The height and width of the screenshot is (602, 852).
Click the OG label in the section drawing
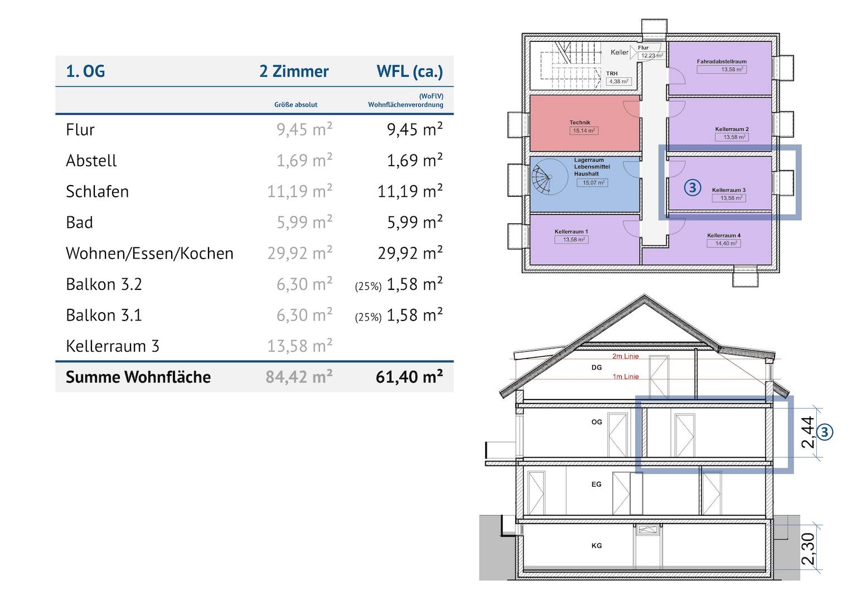(597, 422)
